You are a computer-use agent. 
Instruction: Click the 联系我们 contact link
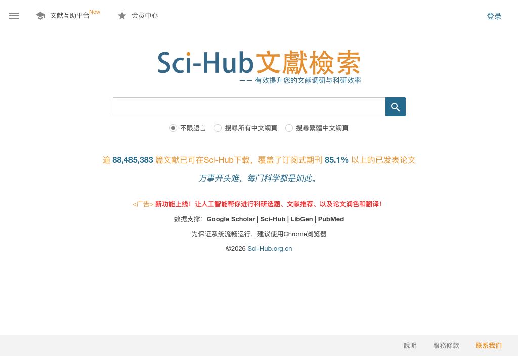488,345
